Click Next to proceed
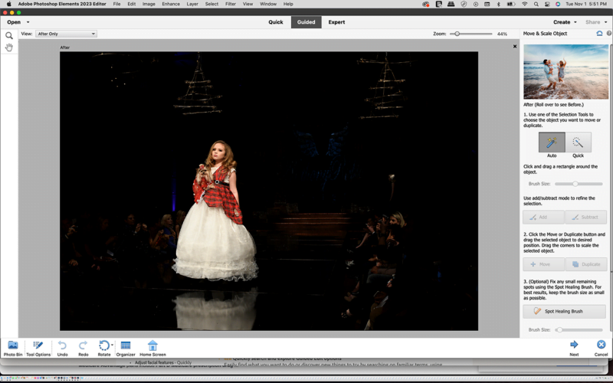This screenshot has width=613, height=383. [x=574, y=348]
